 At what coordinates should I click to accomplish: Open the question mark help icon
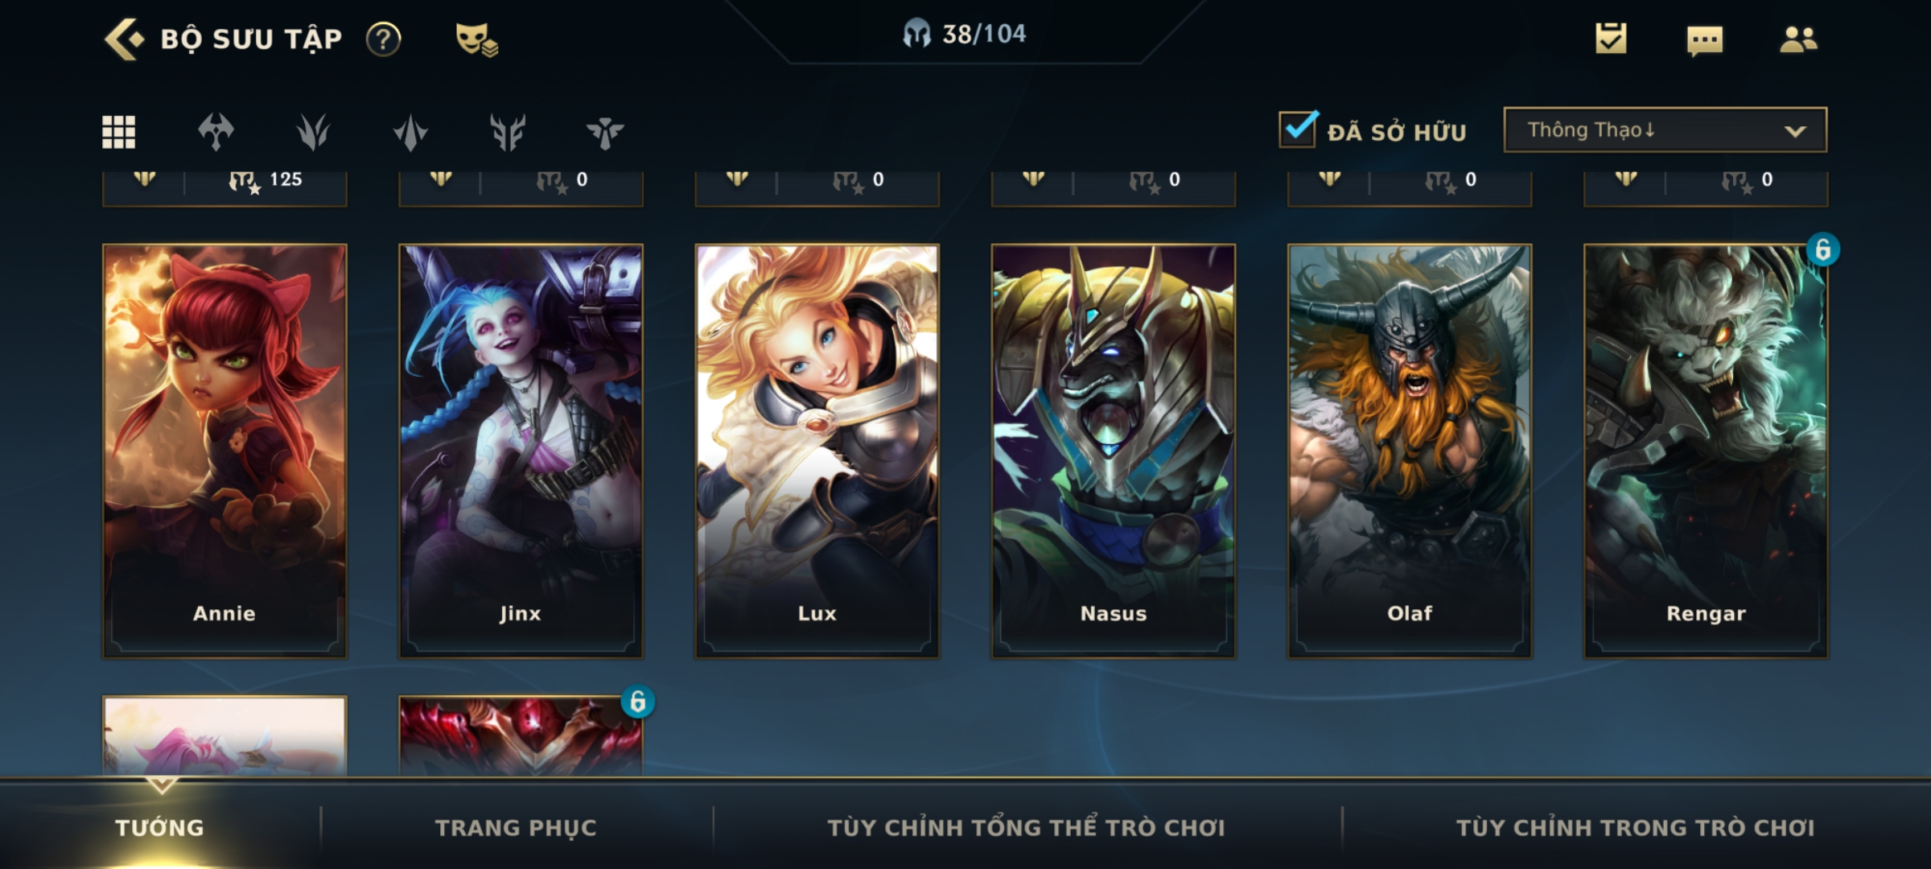(x=383, y=39)
